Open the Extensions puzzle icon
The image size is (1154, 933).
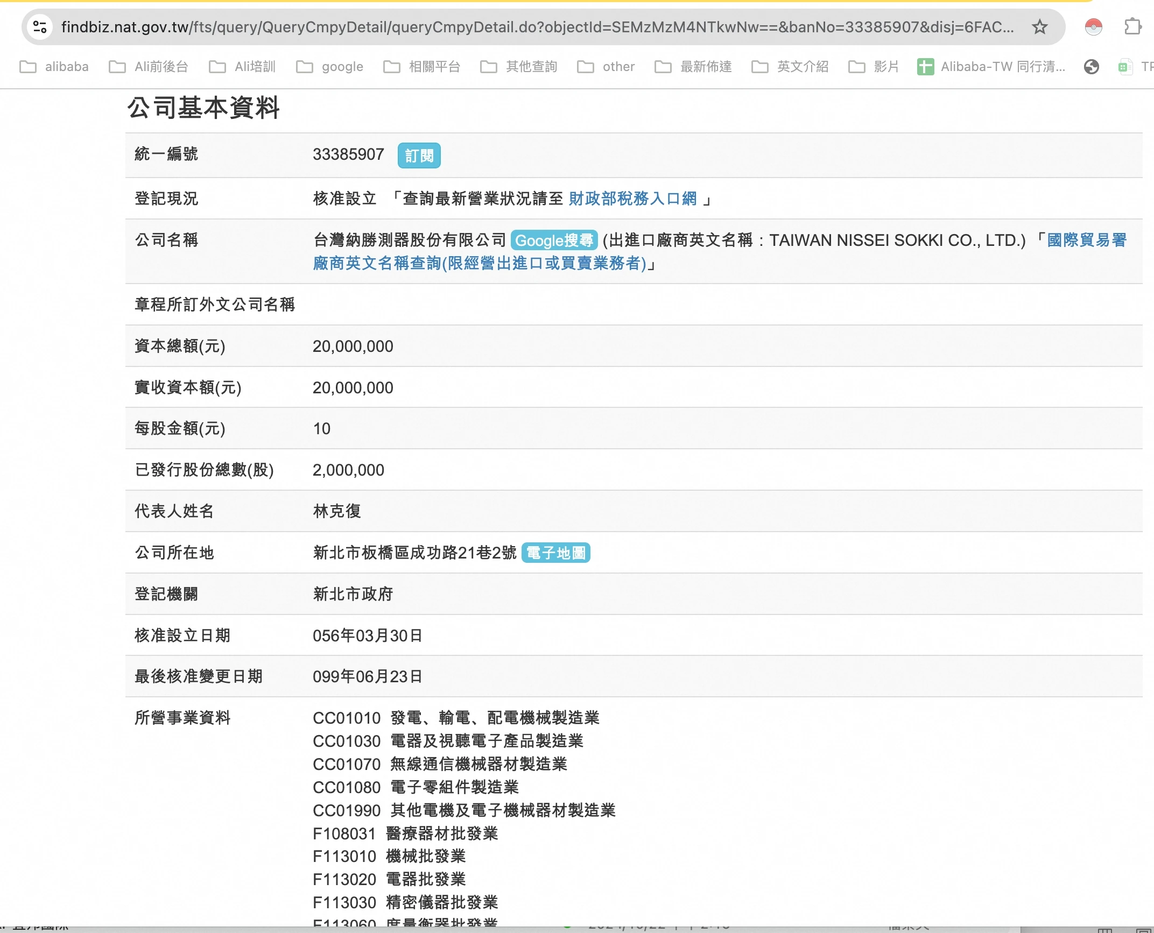point(1132,27)
